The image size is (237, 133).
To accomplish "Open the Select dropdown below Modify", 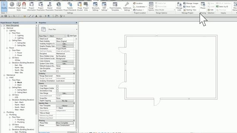I will pos(4,13).
